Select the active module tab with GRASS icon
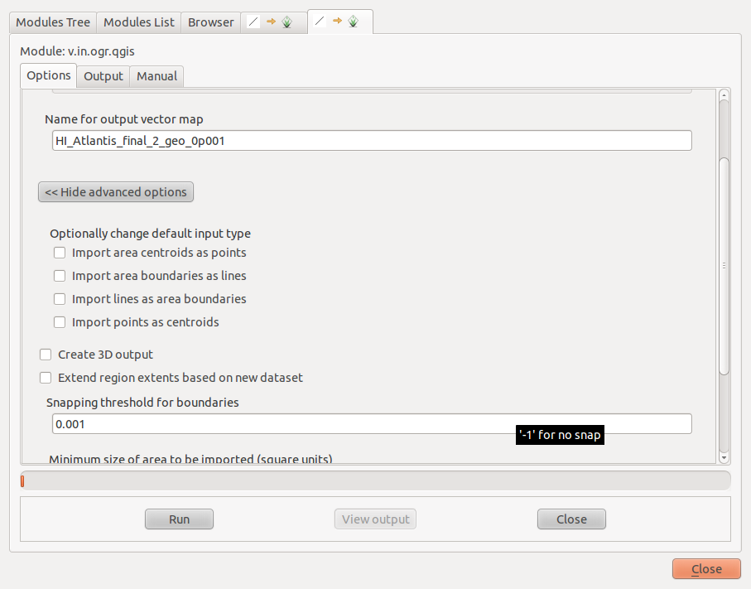Screen dimensions: 751x589 pyautogui.click(x=339, y=22)
